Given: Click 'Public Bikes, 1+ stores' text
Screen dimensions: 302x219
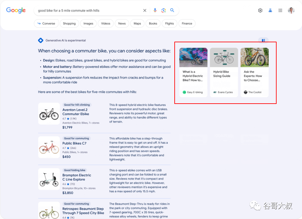Looking at the screenshot, I should point(75,152).
